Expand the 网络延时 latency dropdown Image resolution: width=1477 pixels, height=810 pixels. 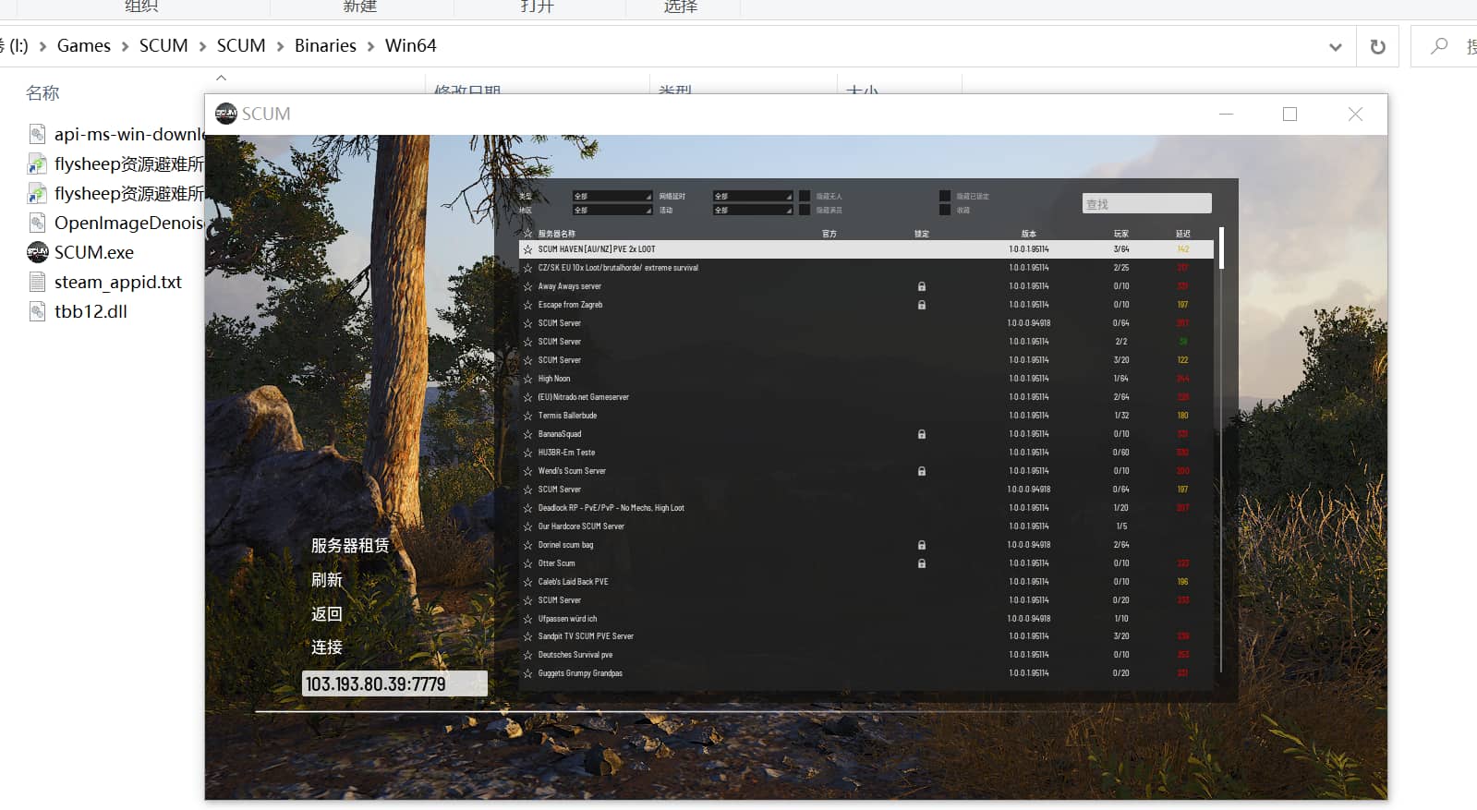(x=752, y=196)
